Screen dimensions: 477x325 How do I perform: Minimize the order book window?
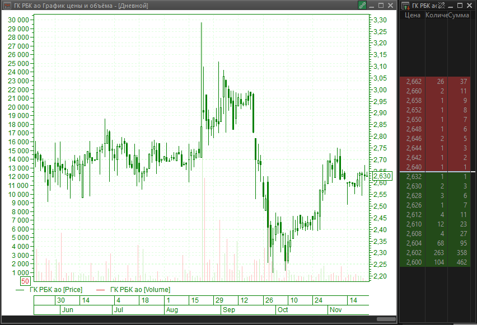(x=451, y=5)
